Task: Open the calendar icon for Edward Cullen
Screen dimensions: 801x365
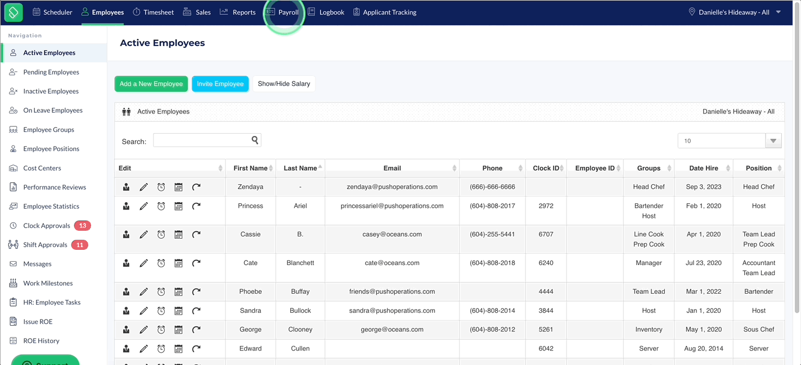Action: 178,349
